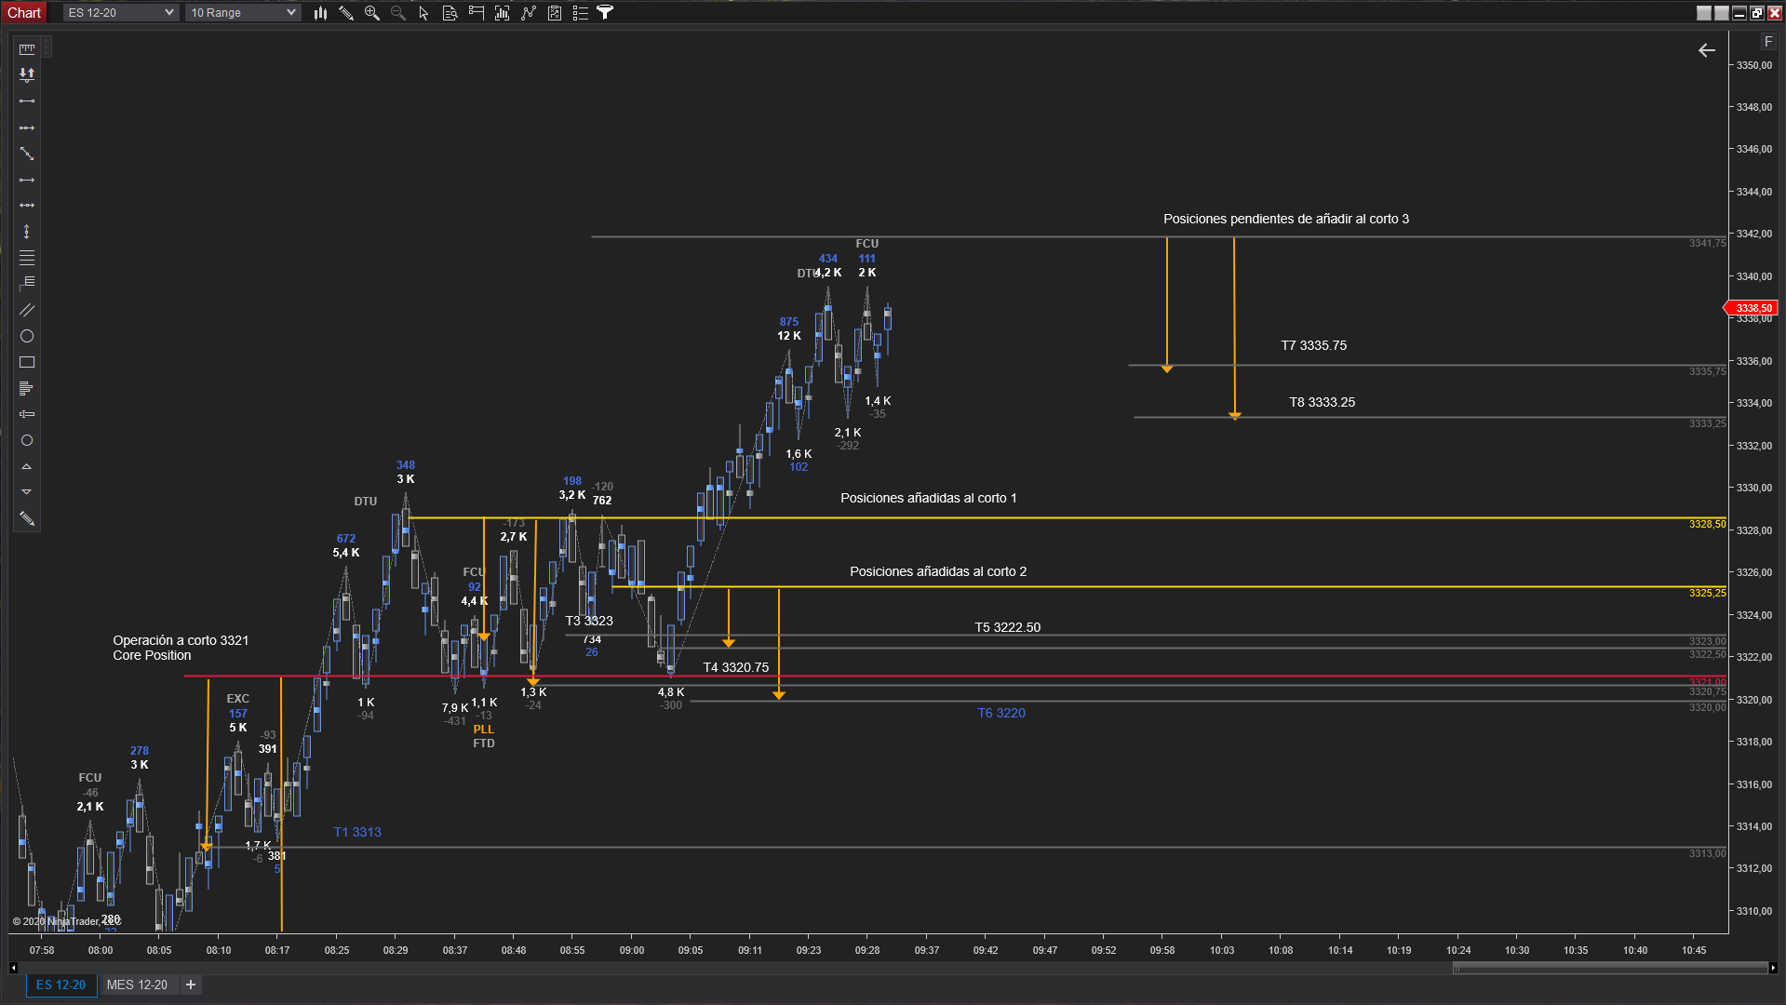Open the Indicators icon in toolbar
The height and width of the screenshot is (1005, 1786).
point(503,13)
